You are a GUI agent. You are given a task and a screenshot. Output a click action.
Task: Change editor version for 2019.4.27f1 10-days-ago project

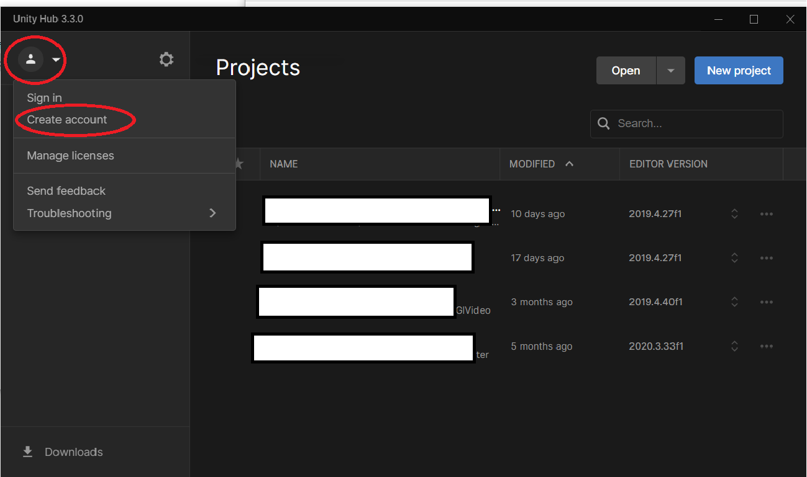pos(734,214)
